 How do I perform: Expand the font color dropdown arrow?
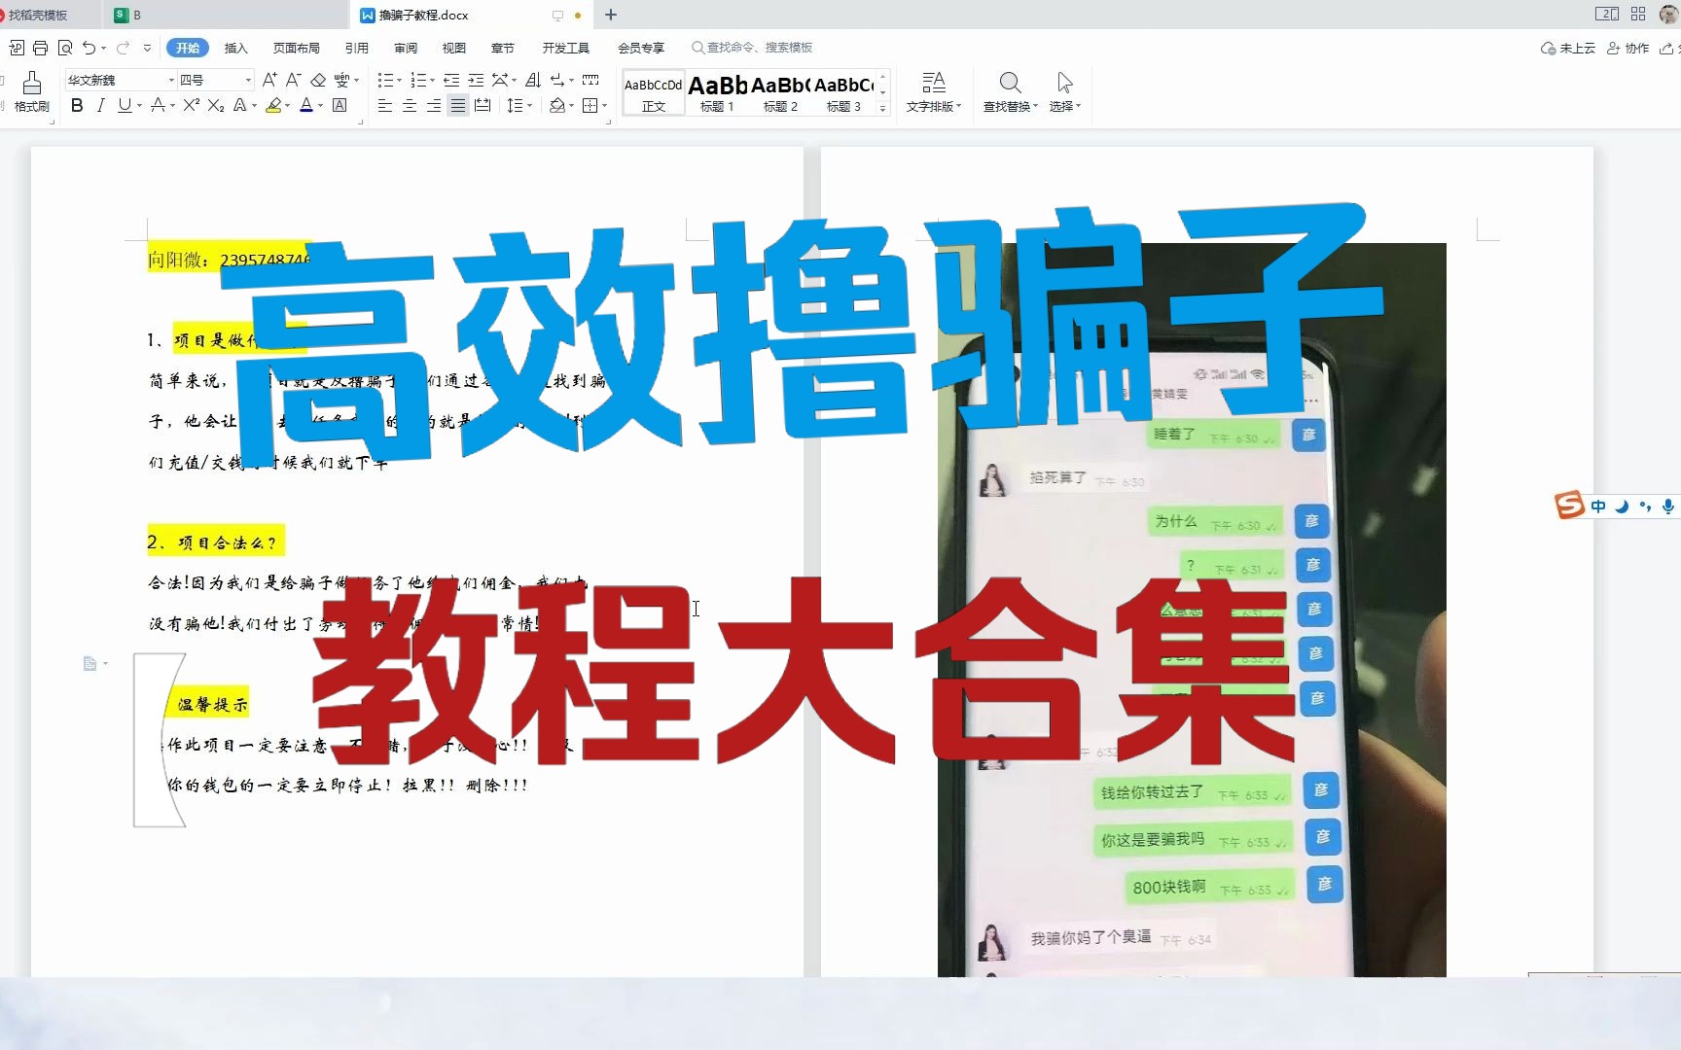pos(321,105)
